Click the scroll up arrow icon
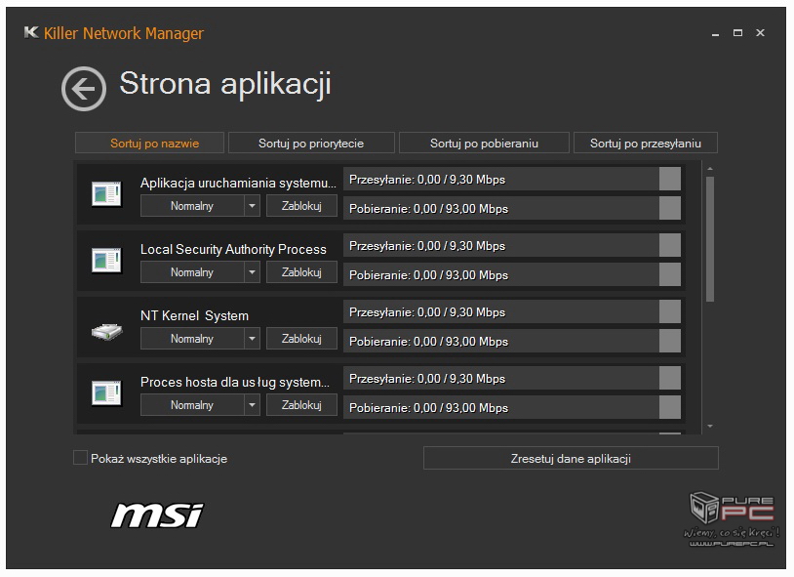 pos(710,168)
